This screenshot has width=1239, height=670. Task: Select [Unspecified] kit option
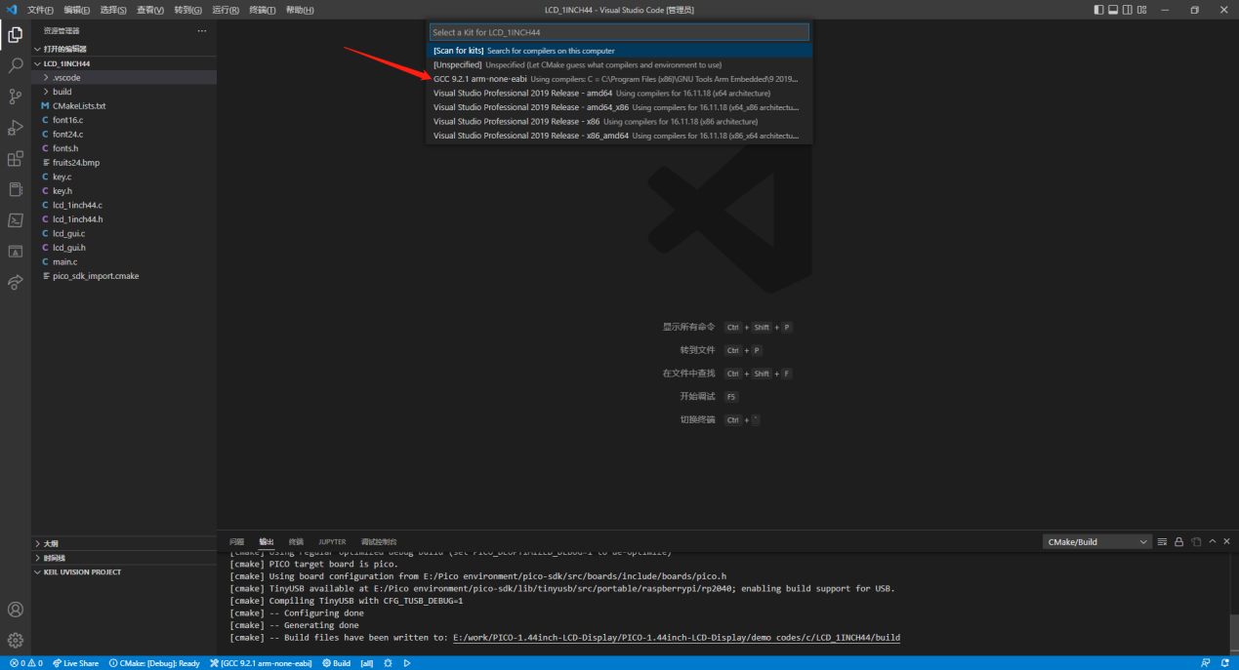[x=620, y=64]
